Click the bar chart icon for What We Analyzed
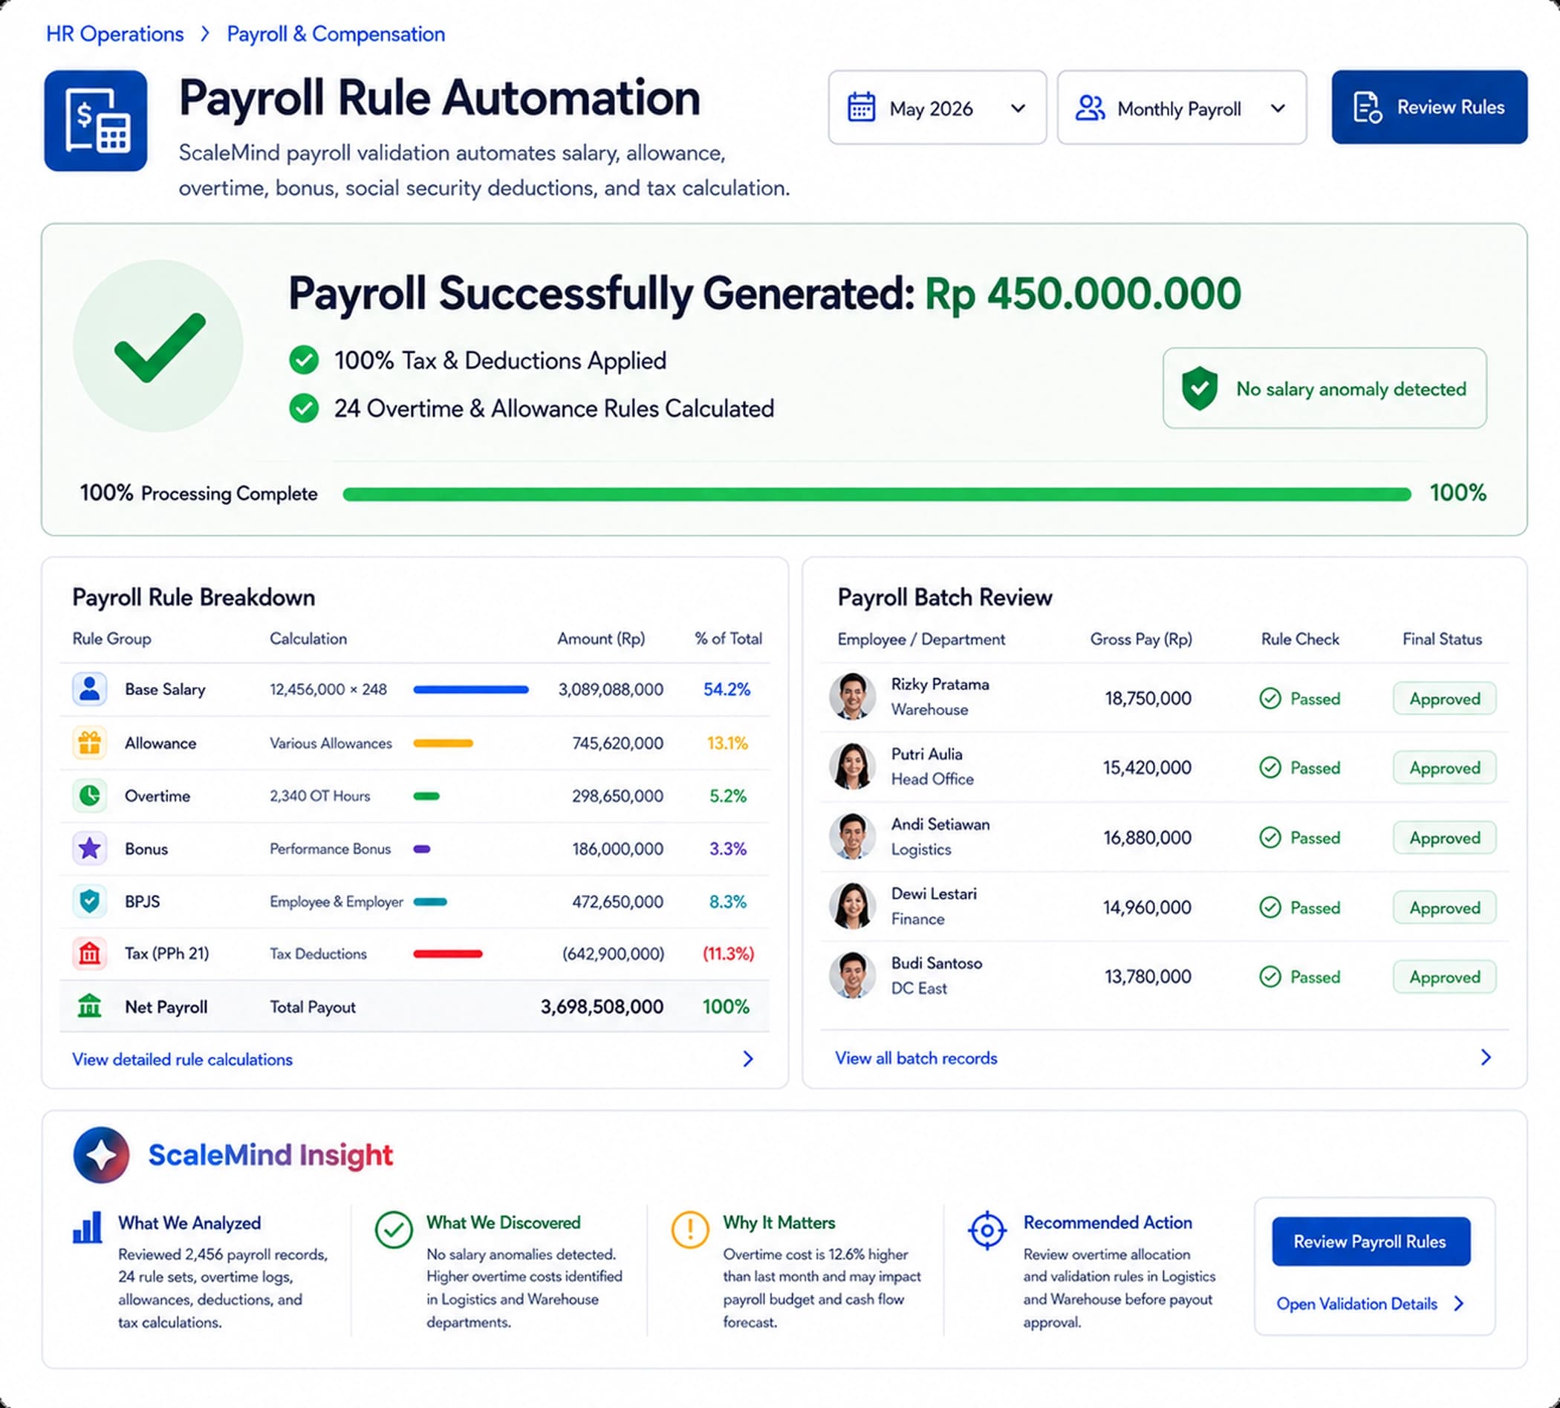 click(88, 1227)
